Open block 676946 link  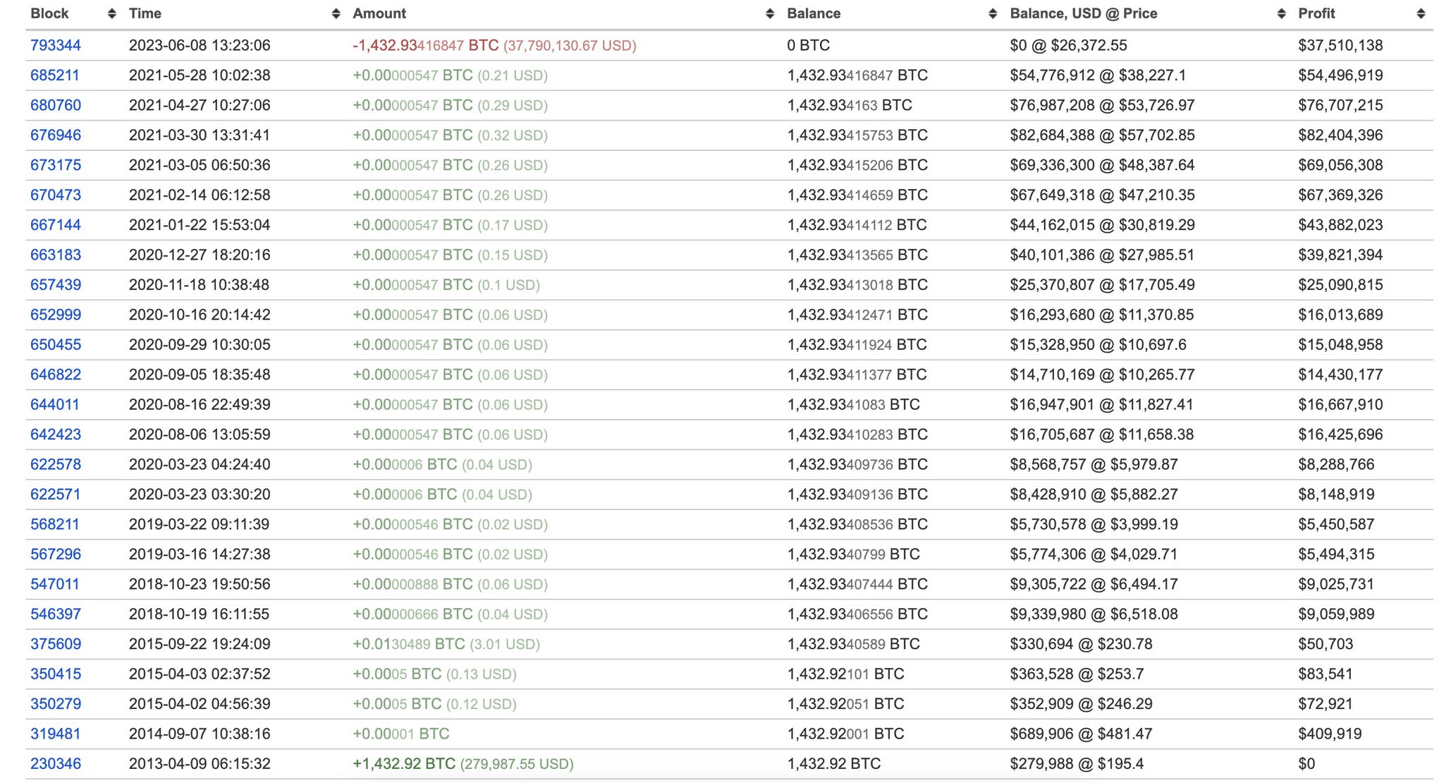[x=56, y=135]
